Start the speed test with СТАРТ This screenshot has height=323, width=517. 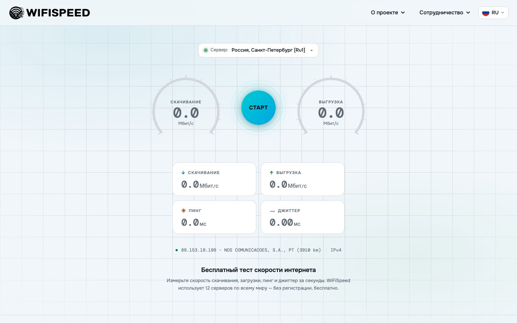(x=258, y=108)
